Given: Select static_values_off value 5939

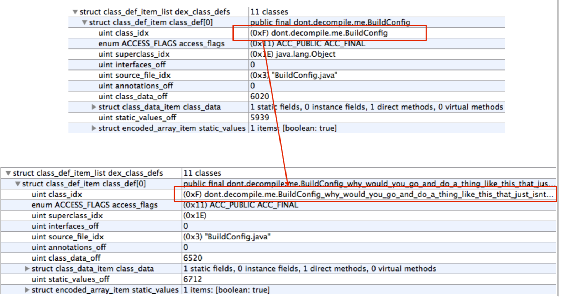Looking at the screenshot, I should pyautogui.click(x=259, y=118).
